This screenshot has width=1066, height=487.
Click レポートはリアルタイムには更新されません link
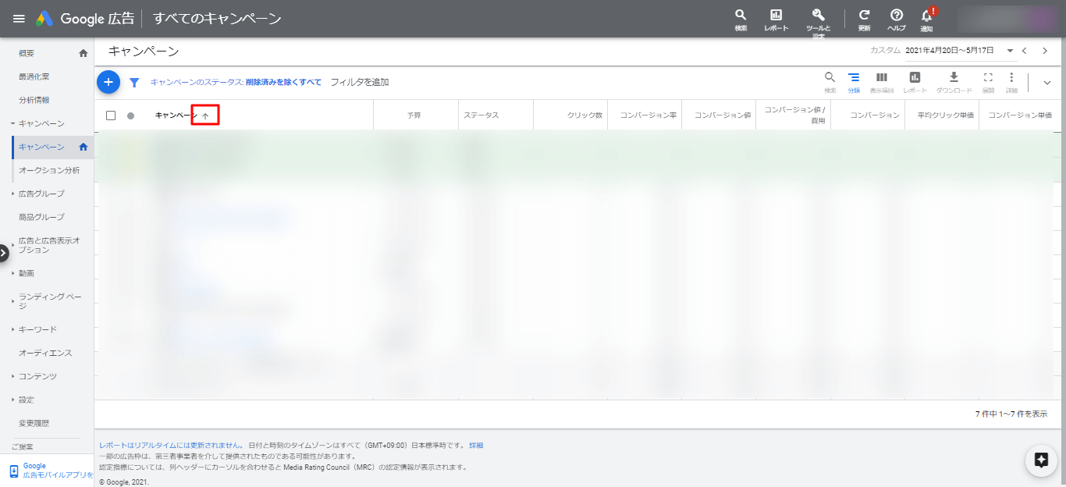click(170, 445)
